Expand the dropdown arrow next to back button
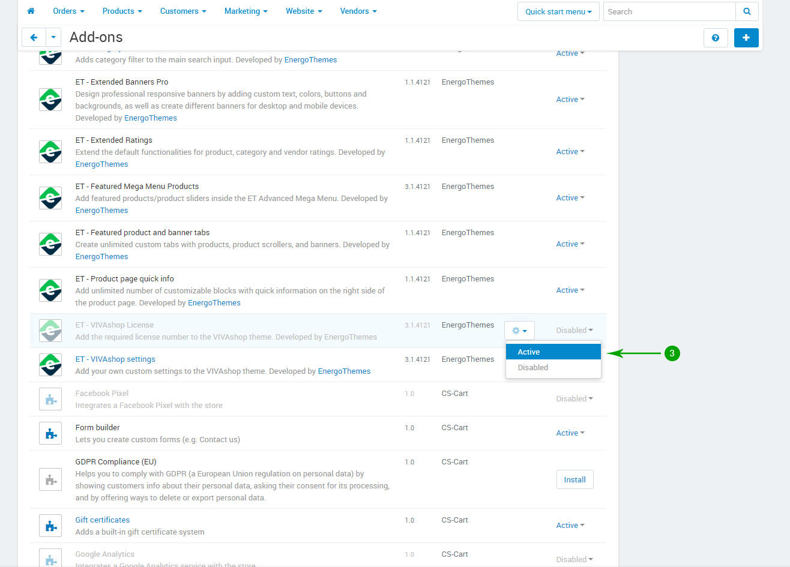Viewport: 790px width, 567px height. [53, 37]
